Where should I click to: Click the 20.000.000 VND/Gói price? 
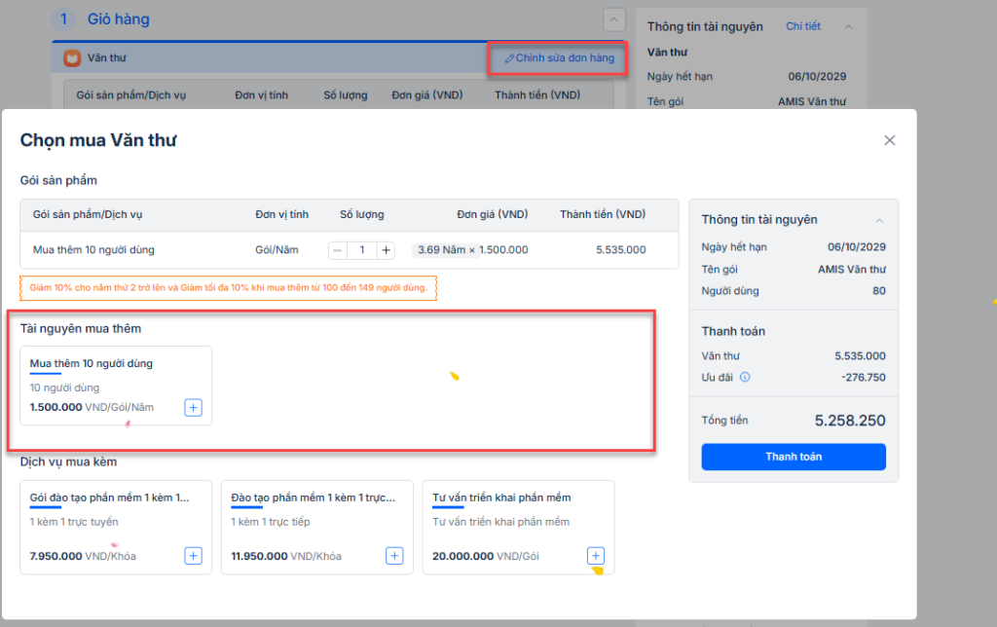coord(486,556)
